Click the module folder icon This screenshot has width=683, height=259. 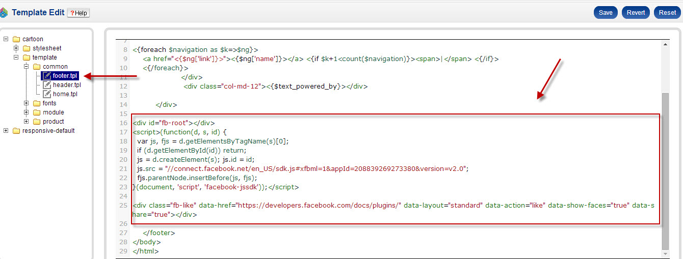37,112
